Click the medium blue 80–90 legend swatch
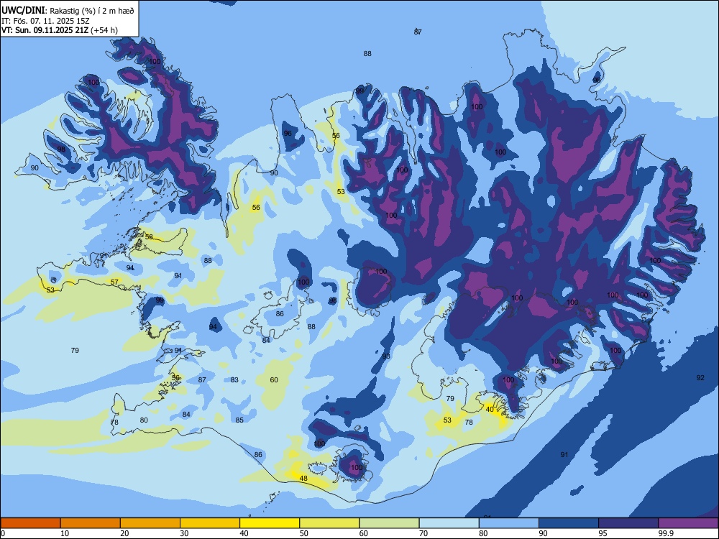 click(508, 523)
